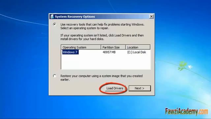Click the System Recovery Options title icon
The height and width of the screenshot is (119, 211).
[x=52, y=17]
